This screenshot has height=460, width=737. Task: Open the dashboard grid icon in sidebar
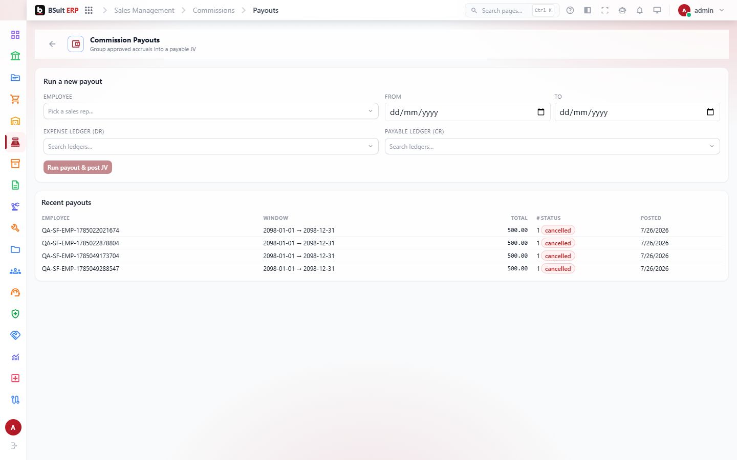(15, 35)
